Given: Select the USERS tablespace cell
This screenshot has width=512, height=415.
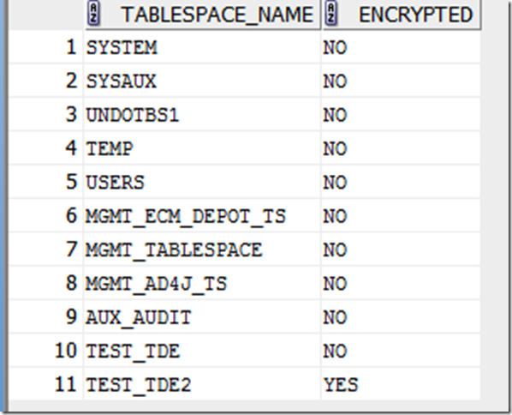Looking at the screenshot, I should [202, 182].
